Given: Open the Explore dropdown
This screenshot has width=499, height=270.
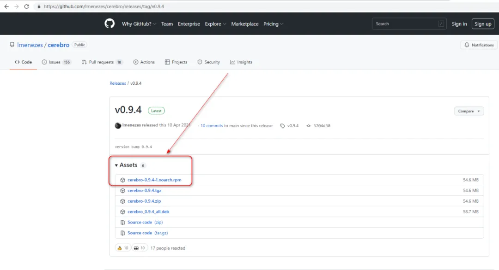Looking at the screenshot, I should point(215,24).
